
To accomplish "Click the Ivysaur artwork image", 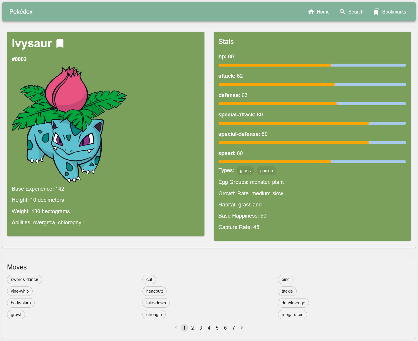I will pos(69,124).
